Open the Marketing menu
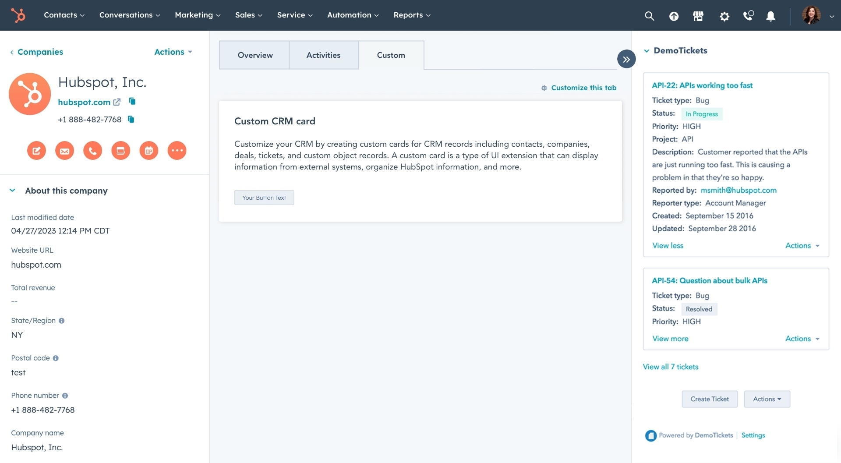This screenshot has width=841, height=463. click(198, 15)
